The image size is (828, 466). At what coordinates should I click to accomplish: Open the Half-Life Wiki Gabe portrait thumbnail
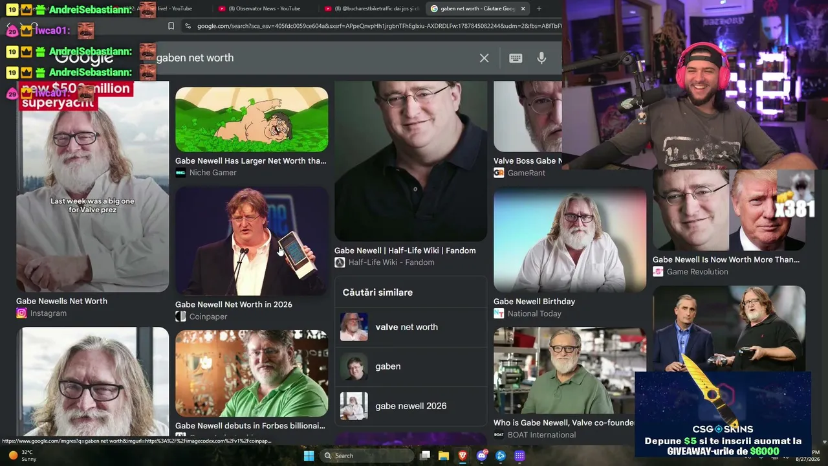tap(411, 161)
